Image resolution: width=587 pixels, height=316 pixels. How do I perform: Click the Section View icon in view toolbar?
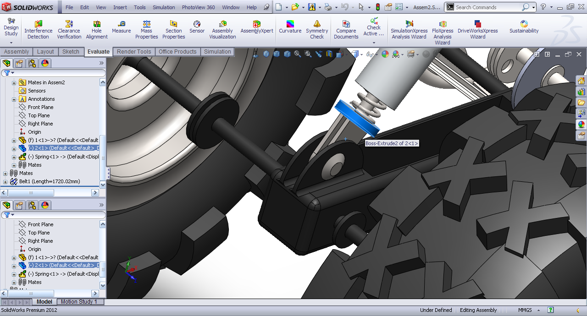329,54
